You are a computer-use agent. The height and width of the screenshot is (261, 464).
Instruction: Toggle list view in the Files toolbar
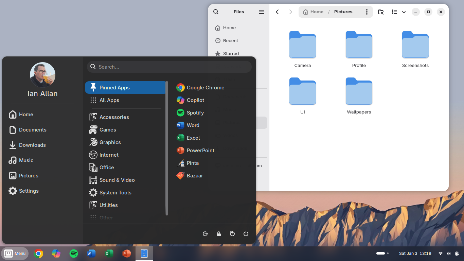(x=394, y=12)
